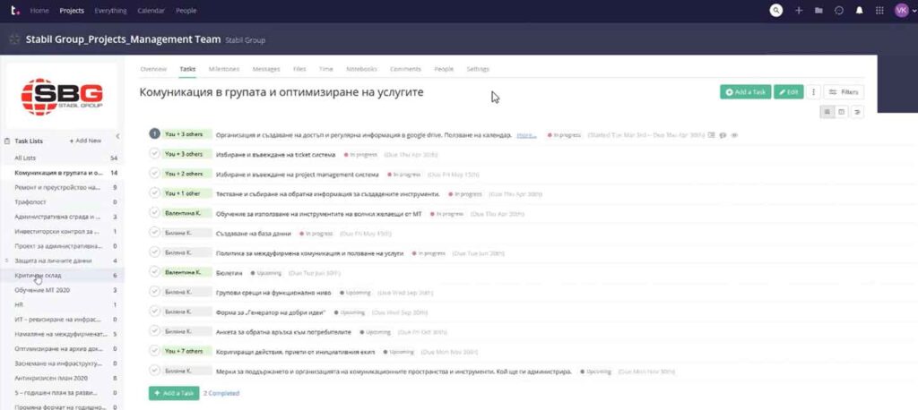Click the VK user avatar
This screenshot has height=410, width=918.
902,11
